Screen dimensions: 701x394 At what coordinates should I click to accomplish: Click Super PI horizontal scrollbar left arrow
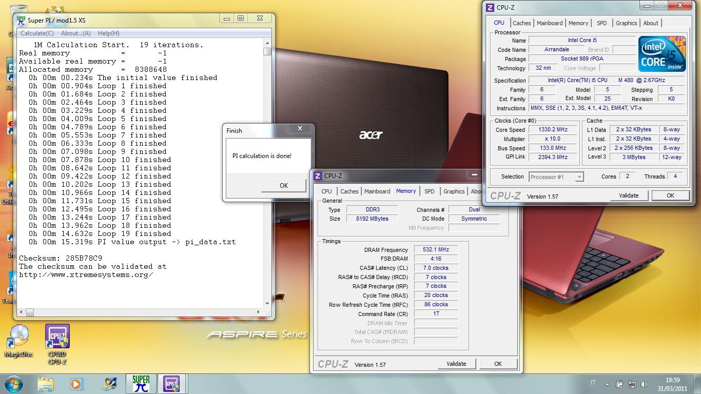click(21, 311)
